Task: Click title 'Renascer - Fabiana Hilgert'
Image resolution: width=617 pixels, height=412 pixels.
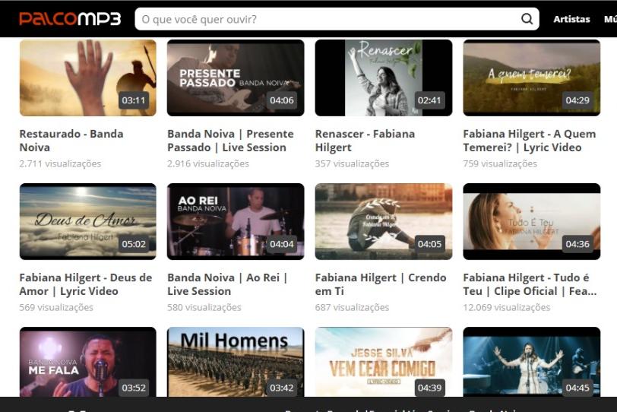Action: coord(365,141)
